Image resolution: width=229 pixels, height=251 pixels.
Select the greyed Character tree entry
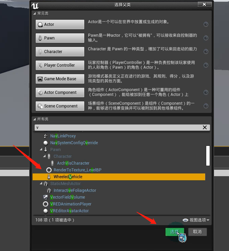click(63, 156)
